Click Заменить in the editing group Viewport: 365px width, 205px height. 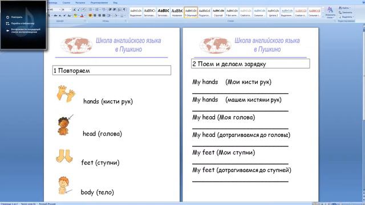346,13
